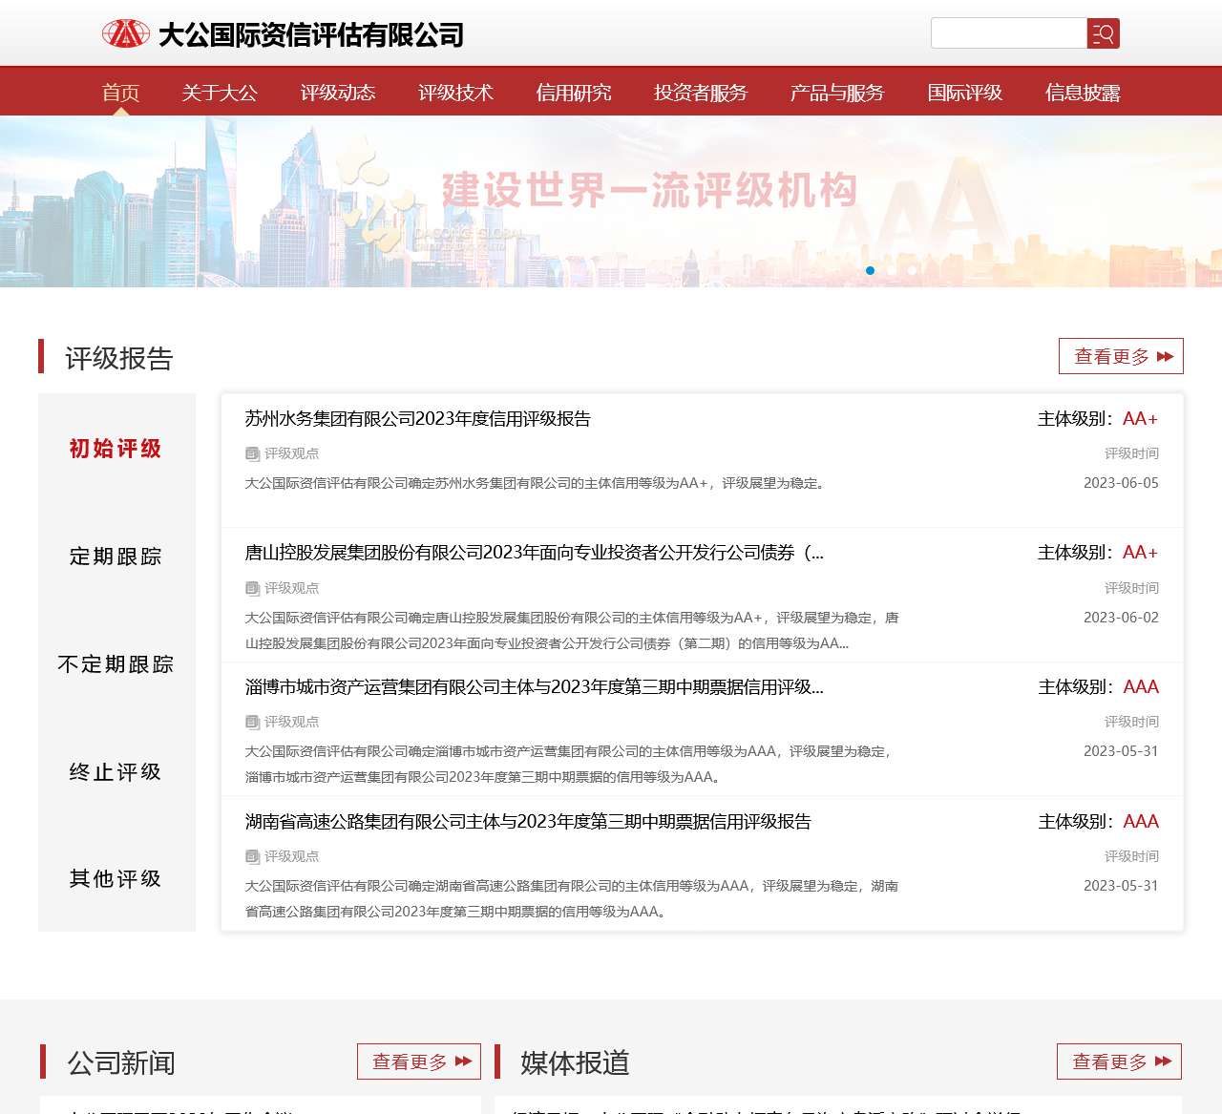Open the 关于大公 menu item
Screen dimensions: 1222x1114
(x=220, y=93)
